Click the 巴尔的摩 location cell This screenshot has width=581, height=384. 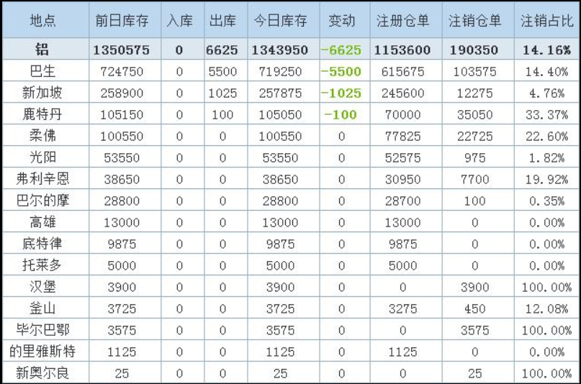pyautogui.click(x=45, y=201)
